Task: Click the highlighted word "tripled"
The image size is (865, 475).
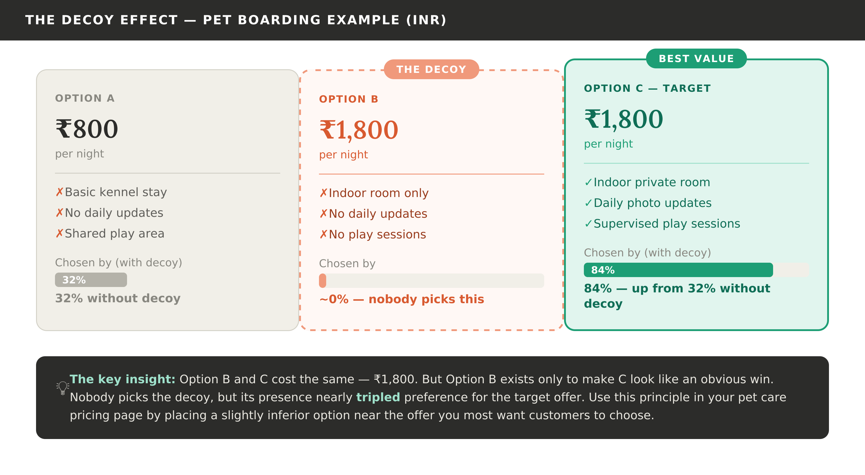Action: click(378, 397)
